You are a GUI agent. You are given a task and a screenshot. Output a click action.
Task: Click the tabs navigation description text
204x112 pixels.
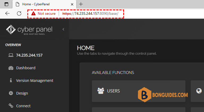(x=117, y=54)
